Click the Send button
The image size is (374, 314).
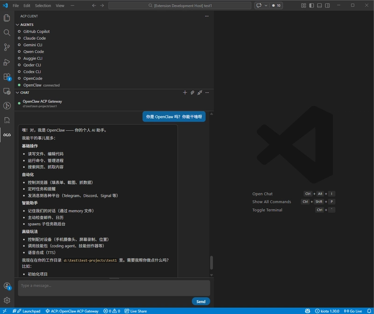click(x=201, y=301)
